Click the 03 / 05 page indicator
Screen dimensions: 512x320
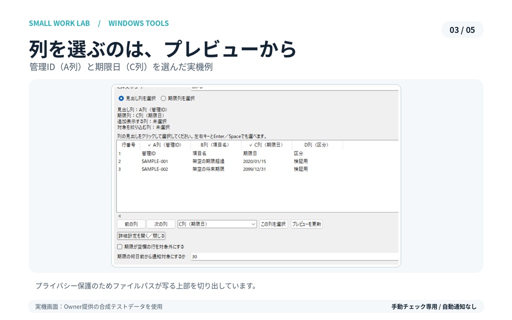point(462,30)
